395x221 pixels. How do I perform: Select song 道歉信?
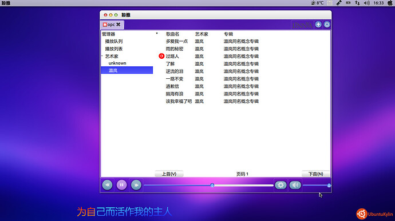172,86
